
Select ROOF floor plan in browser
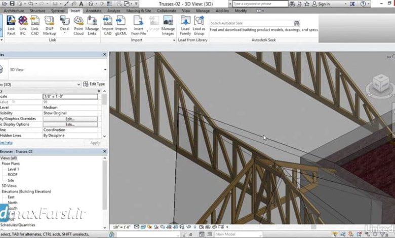point(13,175)
